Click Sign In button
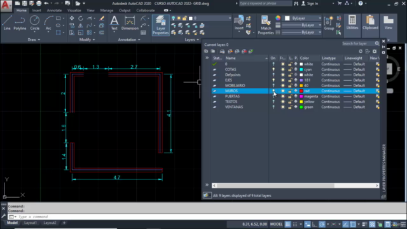This screenshot has height=229, width=407. [x=310, y=3]
